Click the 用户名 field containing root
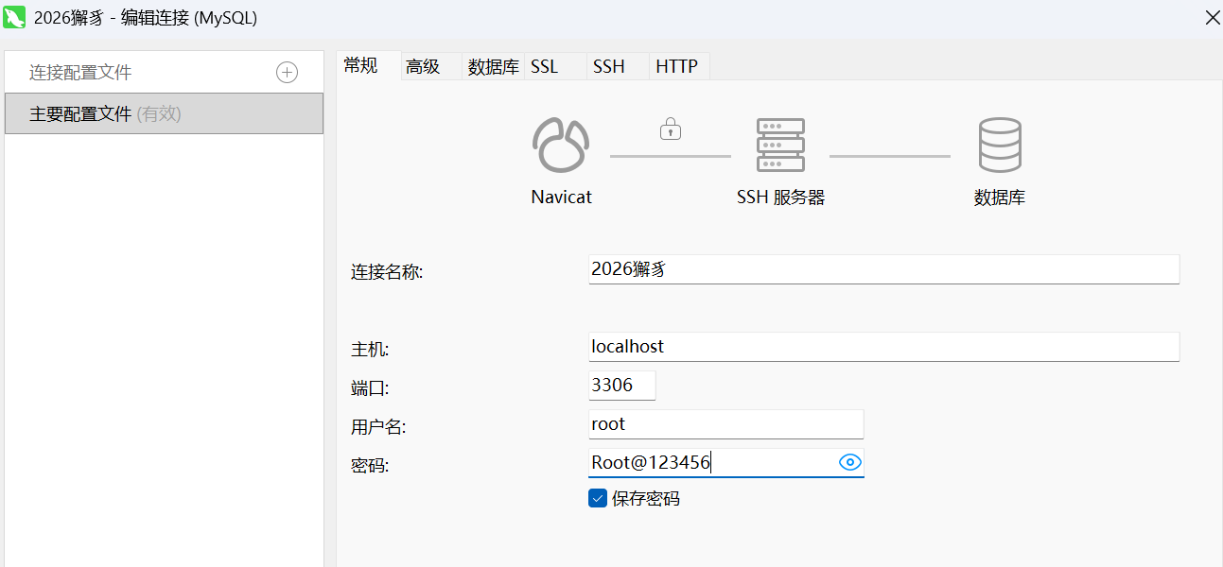 725,424
